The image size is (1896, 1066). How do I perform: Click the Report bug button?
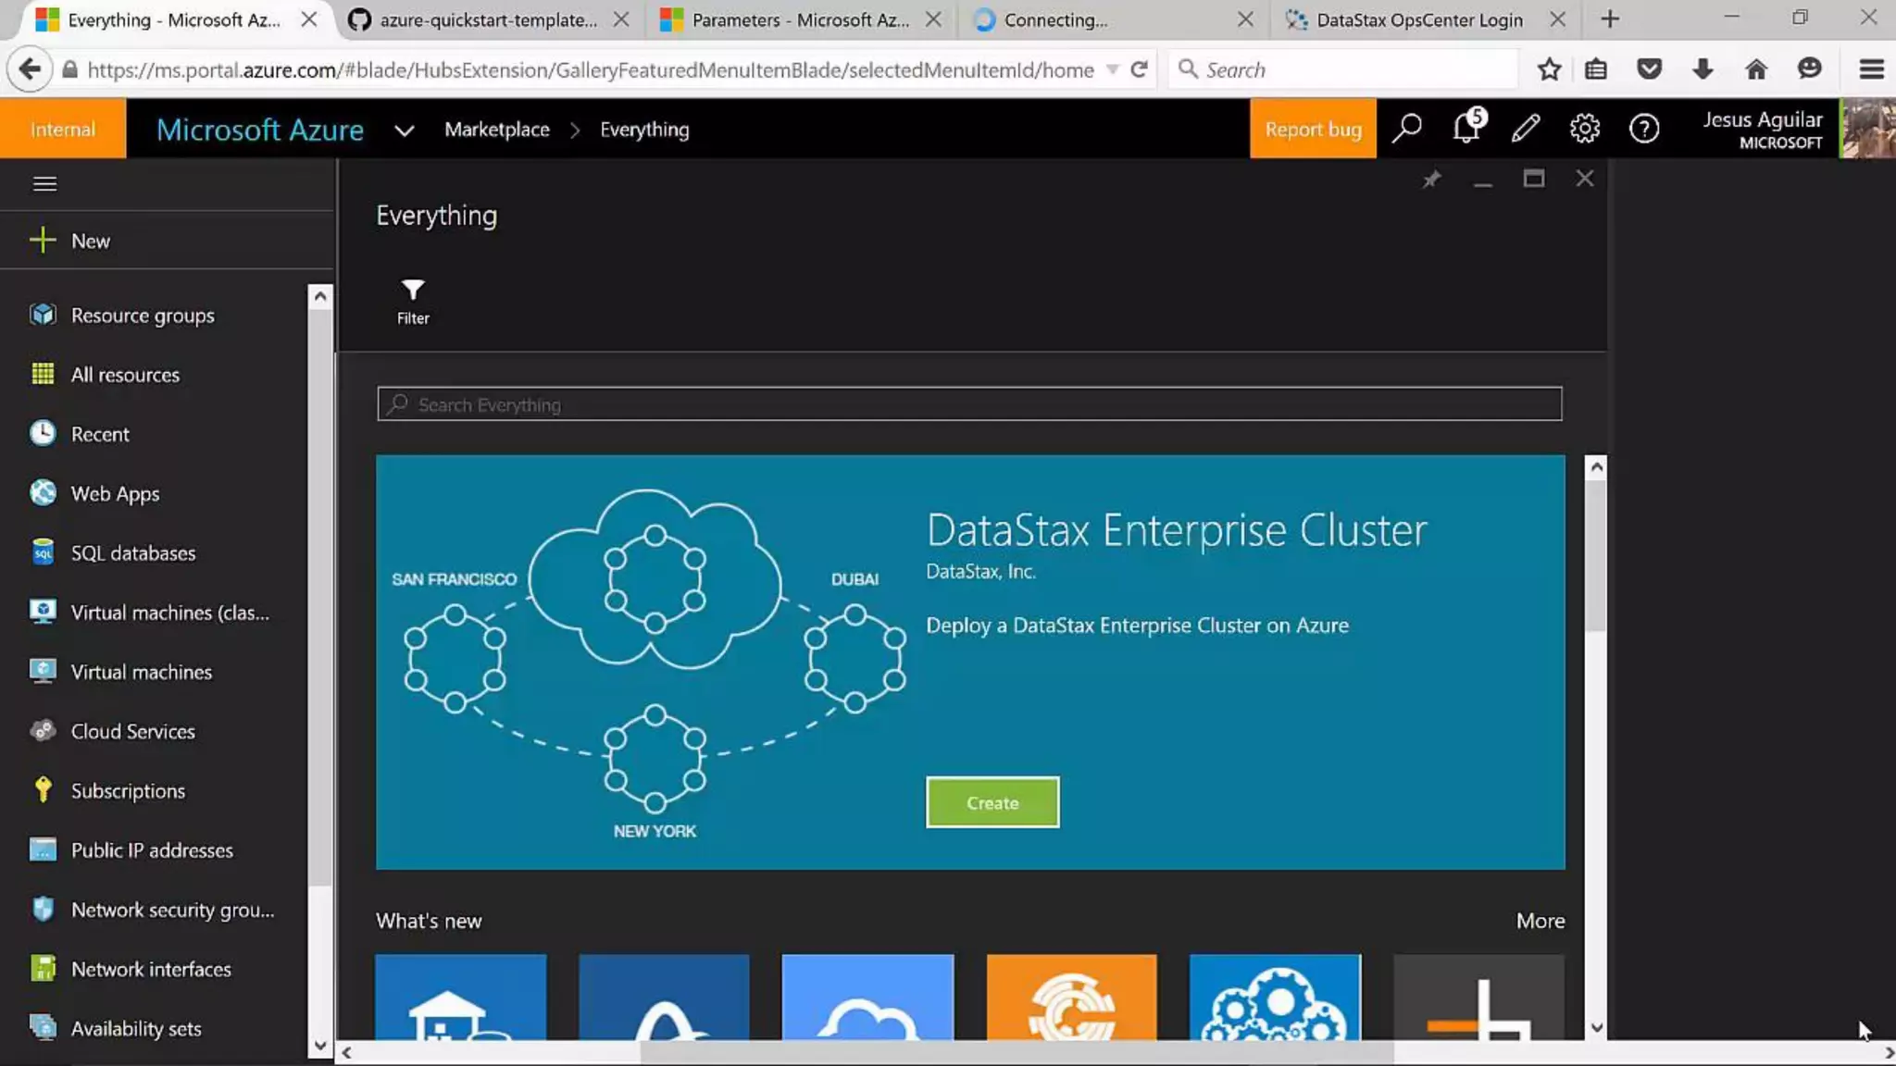pos(1313,129)
